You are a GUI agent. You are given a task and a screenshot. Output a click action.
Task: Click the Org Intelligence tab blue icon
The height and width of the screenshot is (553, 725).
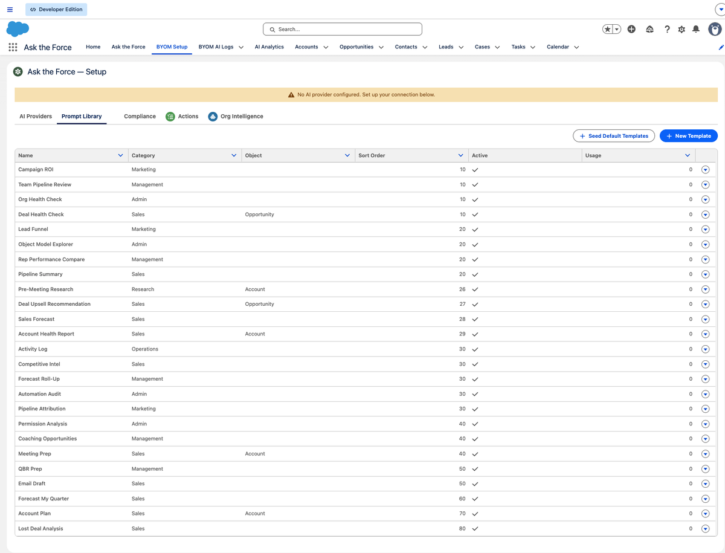click(x=213, y=116)
